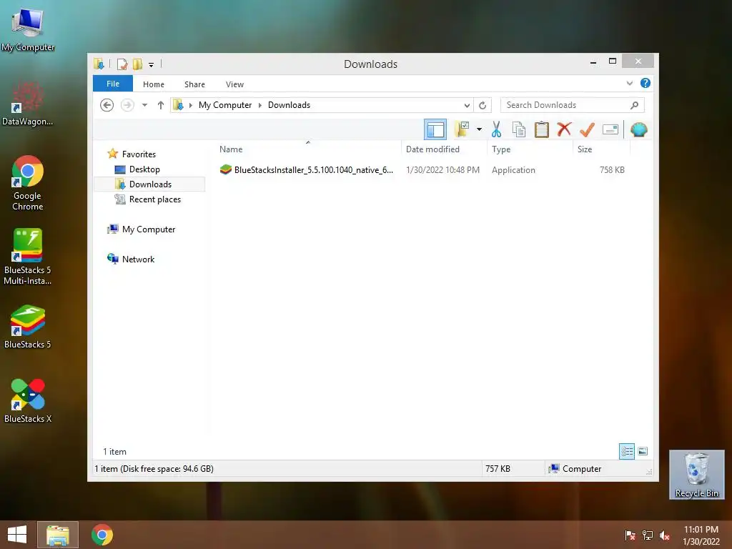Click the 1/30/2022 10:48 PM date cell
Viewport: 732px width, 549px height.
click(x=442, y=170)
